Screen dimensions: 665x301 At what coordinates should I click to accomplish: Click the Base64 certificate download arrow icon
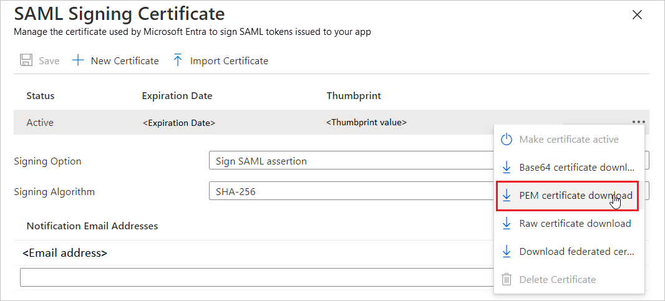(507, 168)
